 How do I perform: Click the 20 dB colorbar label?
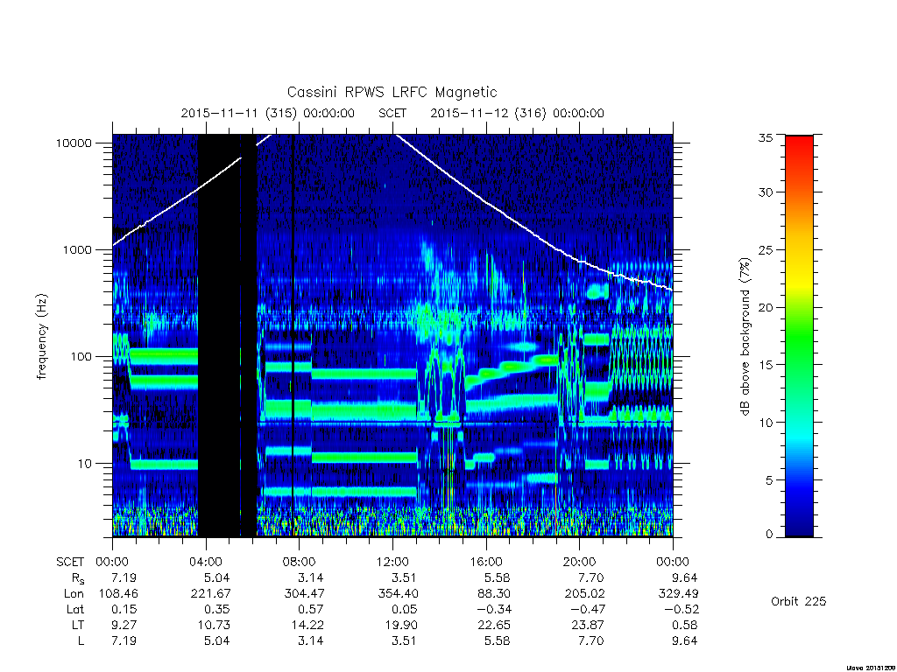coord(766,307)
